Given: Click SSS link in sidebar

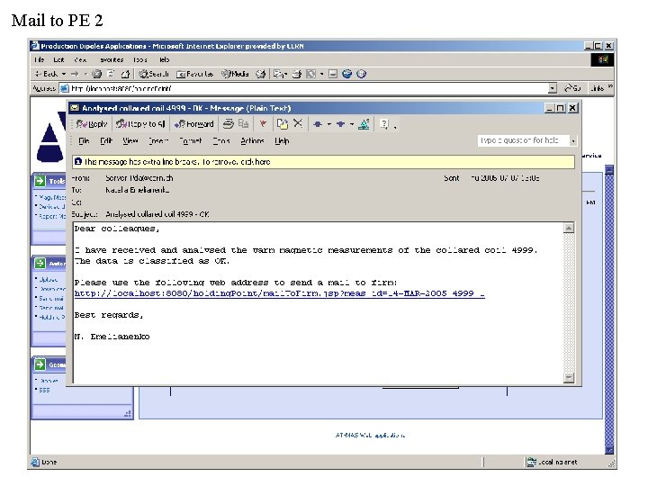Looking at the screenshot, I should click(x=44, y=390).
